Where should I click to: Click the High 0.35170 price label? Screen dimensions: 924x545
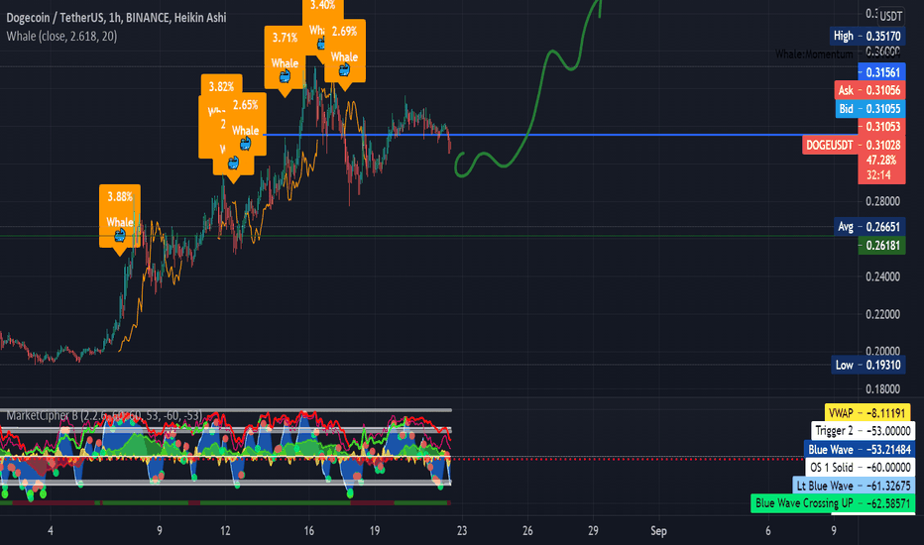(866, 36)
